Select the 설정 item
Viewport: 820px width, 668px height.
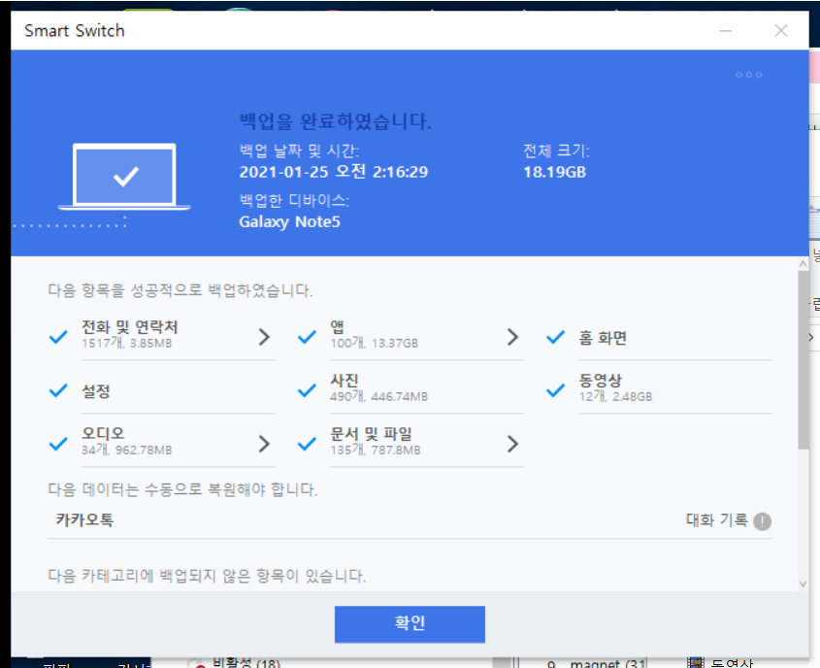(x=96, y=391)
